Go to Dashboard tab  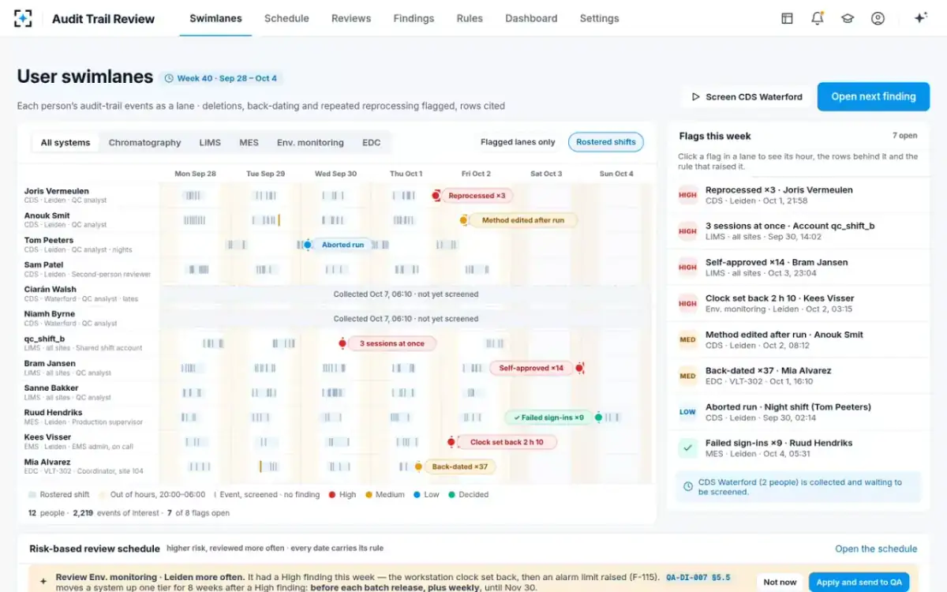click(531, 18)
